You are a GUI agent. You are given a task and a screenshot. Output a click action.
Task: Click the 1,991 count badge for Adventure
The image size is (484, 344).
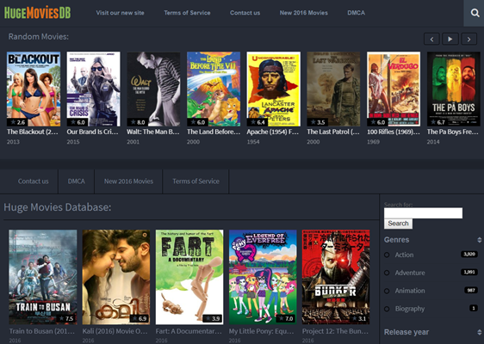tap(469, 272)
